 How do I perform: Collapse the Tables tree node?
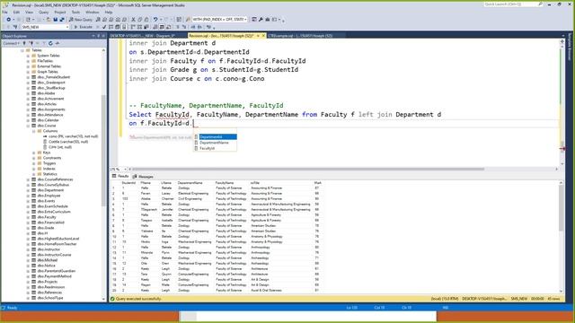22,50
